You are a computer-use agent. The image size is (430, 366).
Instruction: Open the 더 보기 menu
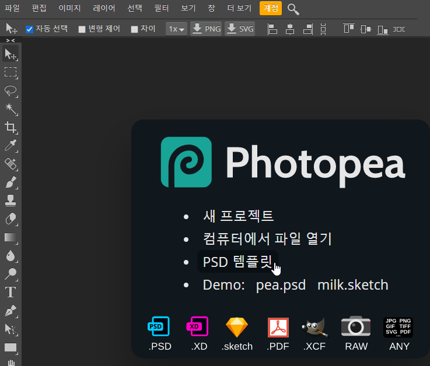(x=239, y=8)
